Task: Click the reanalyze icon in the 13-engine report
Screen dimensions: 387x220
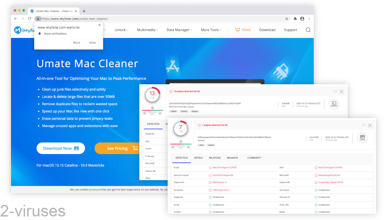Action: [335, 91]
